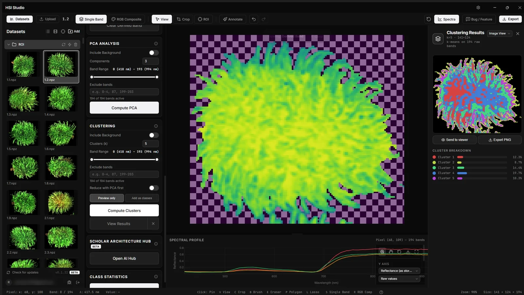Click the reset refresh icon left of Spectra
This screenshot has height=295, width=524.
[428, 19]
